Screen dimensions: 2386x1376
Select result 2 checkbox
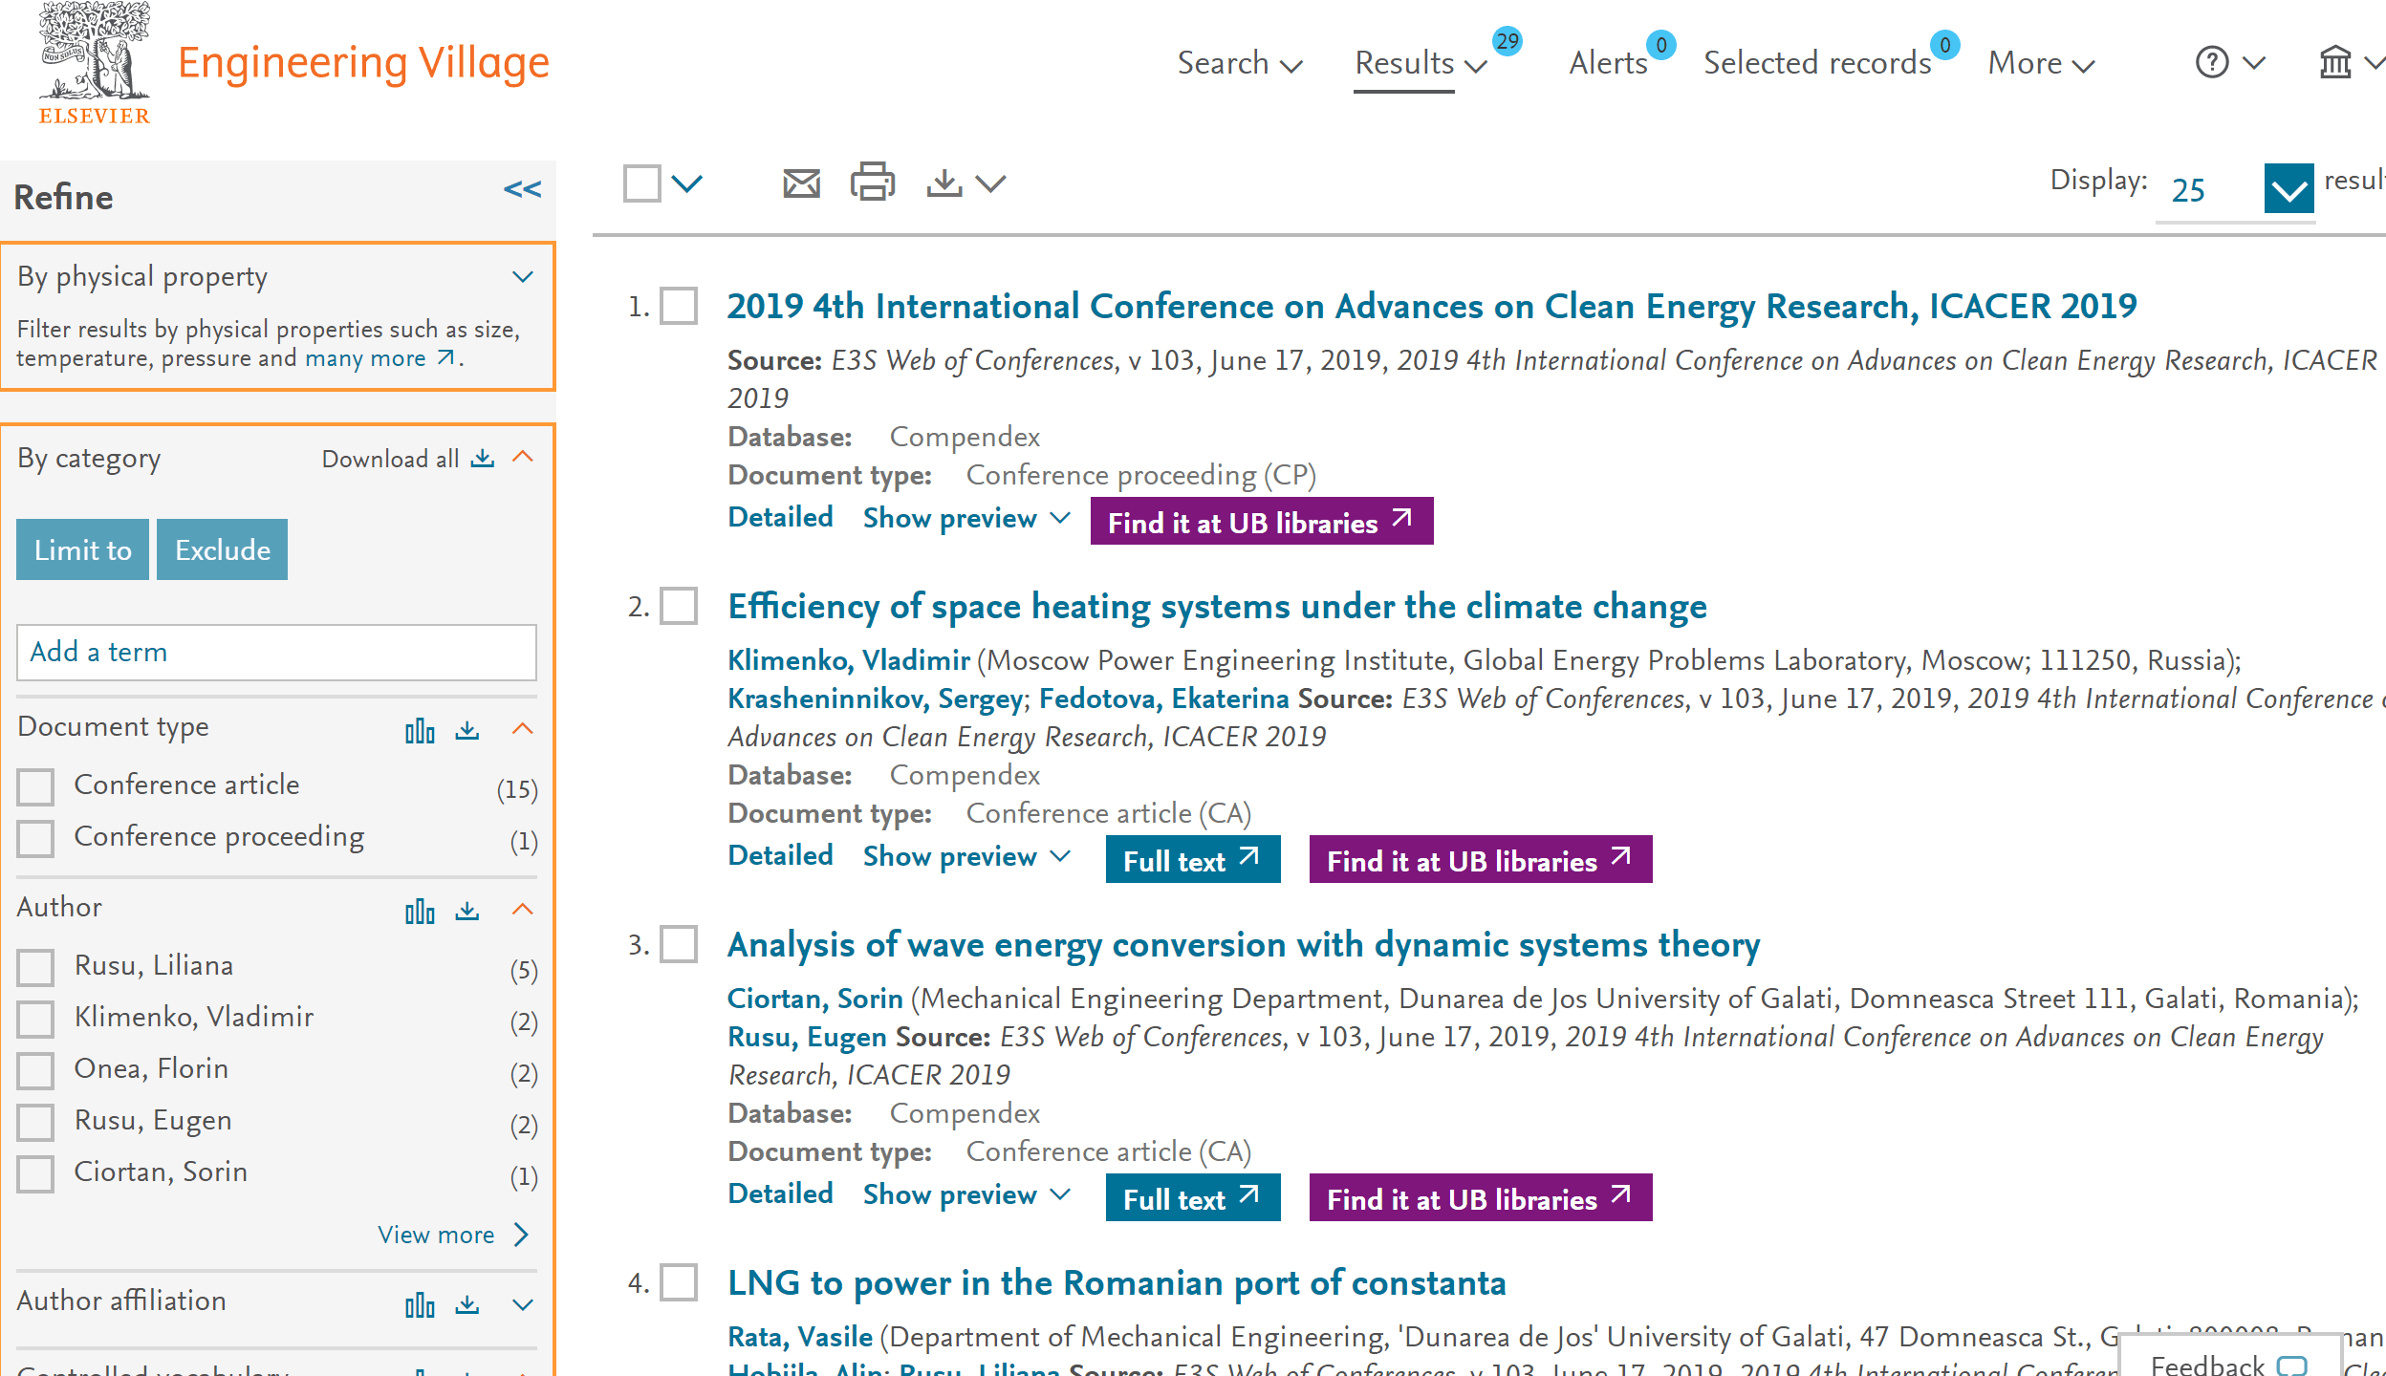pos(680,607)
